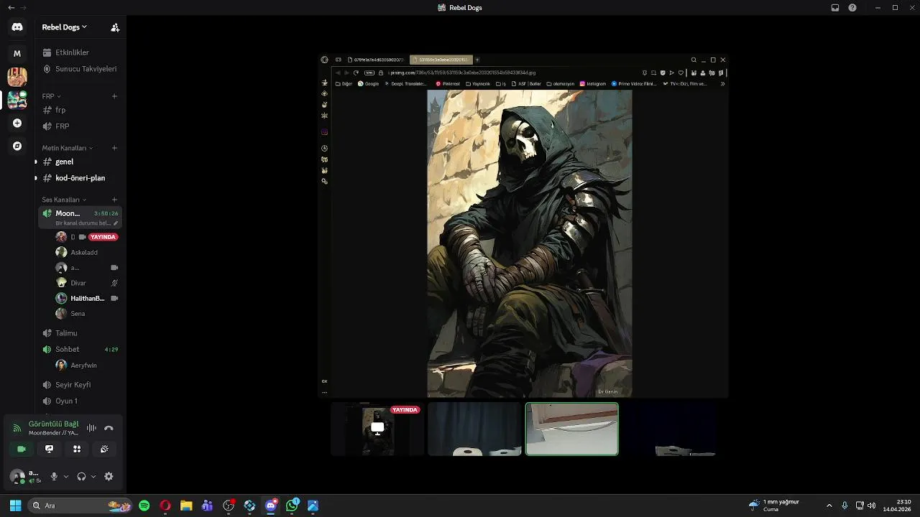Open the Google bookmark
Screen dimensions: 920x517
click(x=368, y=84)
